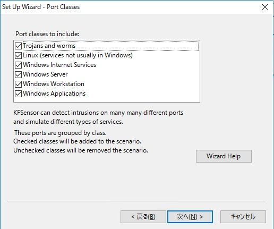Select the 'Trojans and worms' list text
The image size is (274, 229).
49,46
